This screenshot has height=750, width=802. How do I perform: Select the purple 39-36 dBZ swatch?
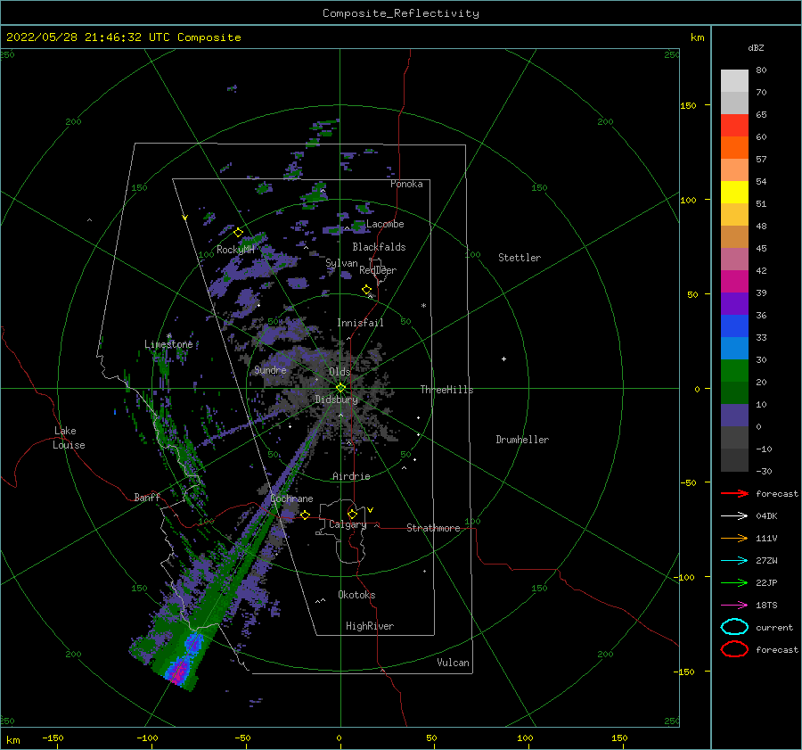[734, 303]
